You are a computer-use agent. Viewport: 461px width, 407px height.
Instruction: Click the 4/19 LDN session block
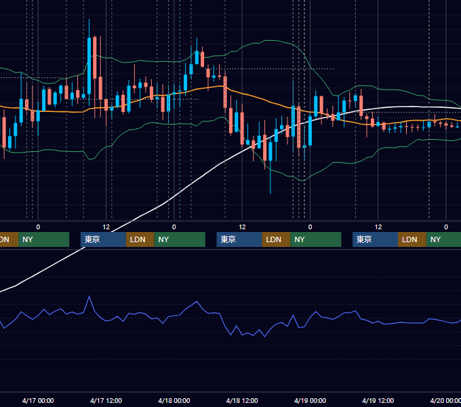[x=412, y=239]
